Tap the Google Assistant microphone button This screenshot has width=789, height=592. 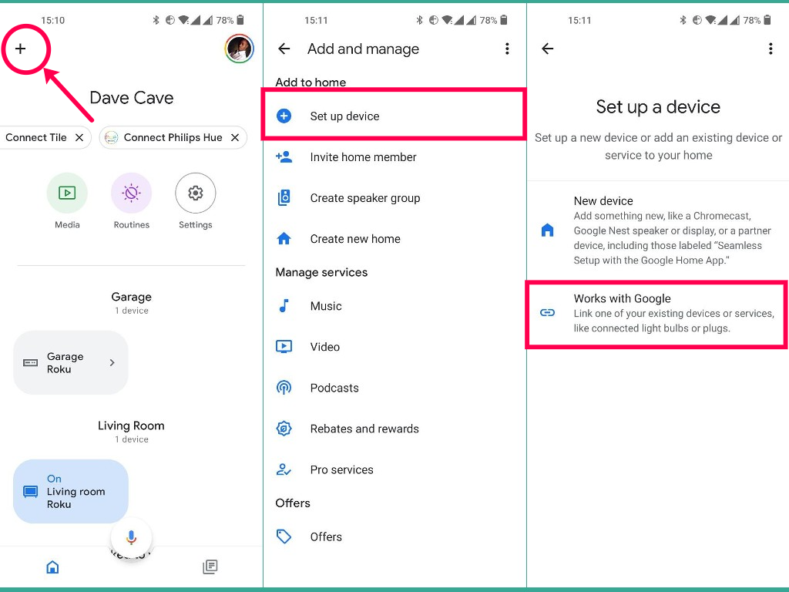[131, 537]
